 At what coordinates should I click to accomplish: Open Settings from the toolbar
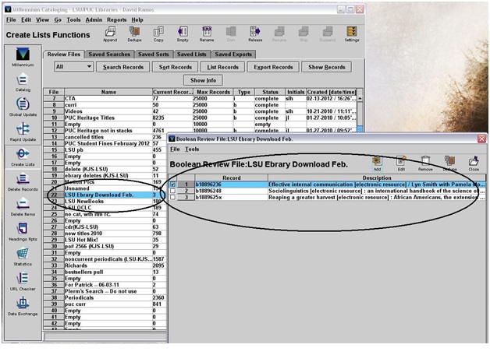tap(352, 33)
